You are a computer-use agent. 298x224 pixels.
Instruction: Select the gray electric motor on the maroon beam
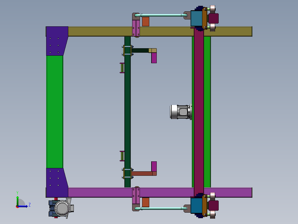(181, 112)
